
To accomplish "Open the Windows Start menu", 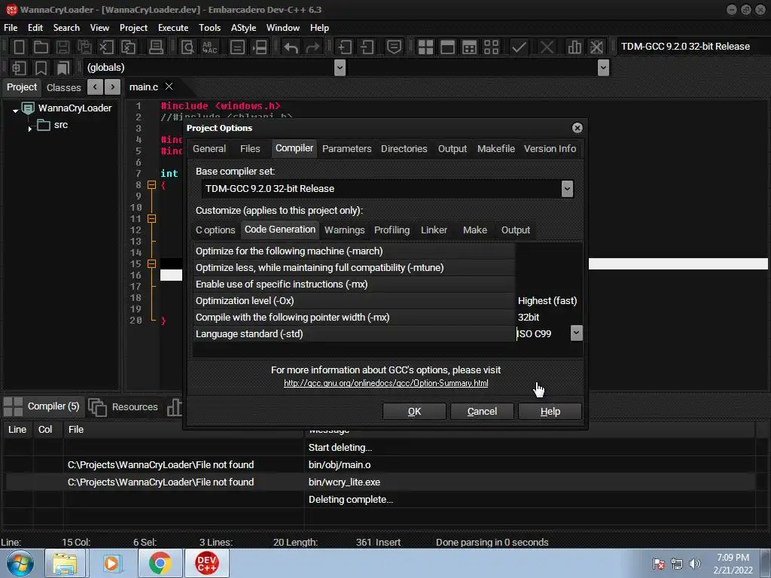I will tap(20, 563).
